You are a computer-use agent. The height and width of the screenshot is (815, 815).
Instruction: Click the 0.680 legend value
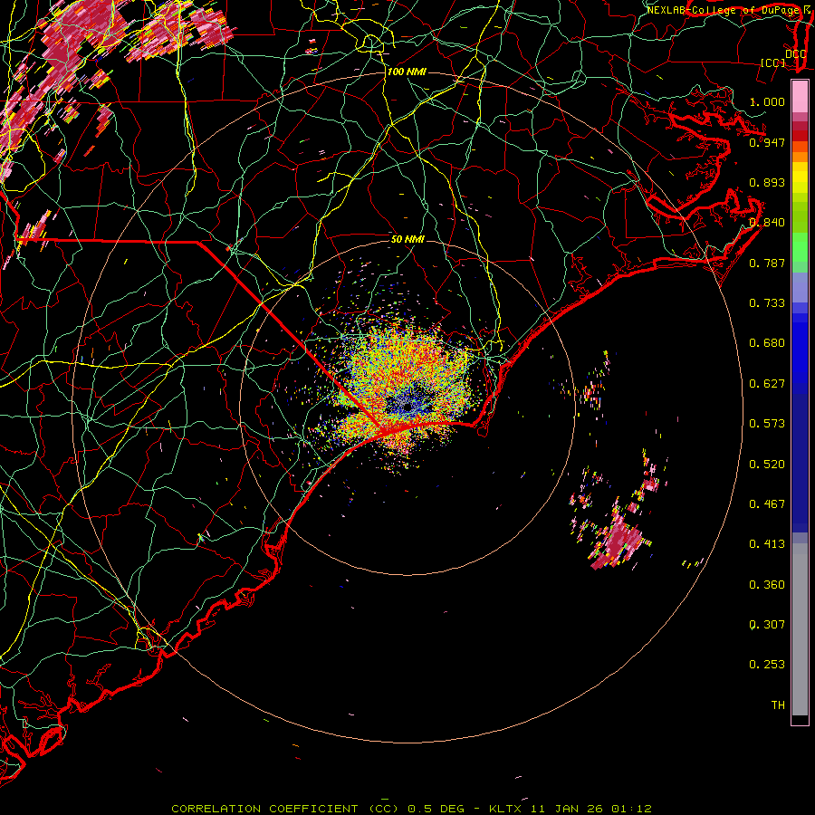pyautogui.click(x=767, y=343)
